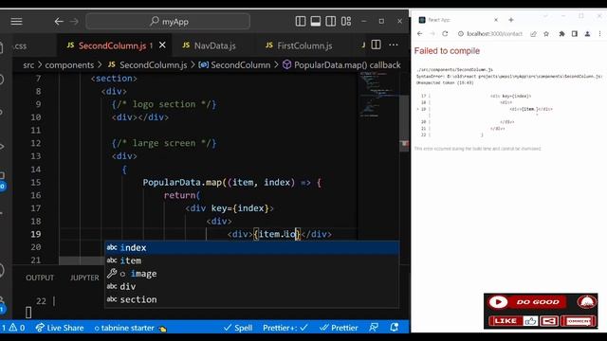Open the VS Code hamburger menu
Screen dimensions: 607x341
click(16, 21)
